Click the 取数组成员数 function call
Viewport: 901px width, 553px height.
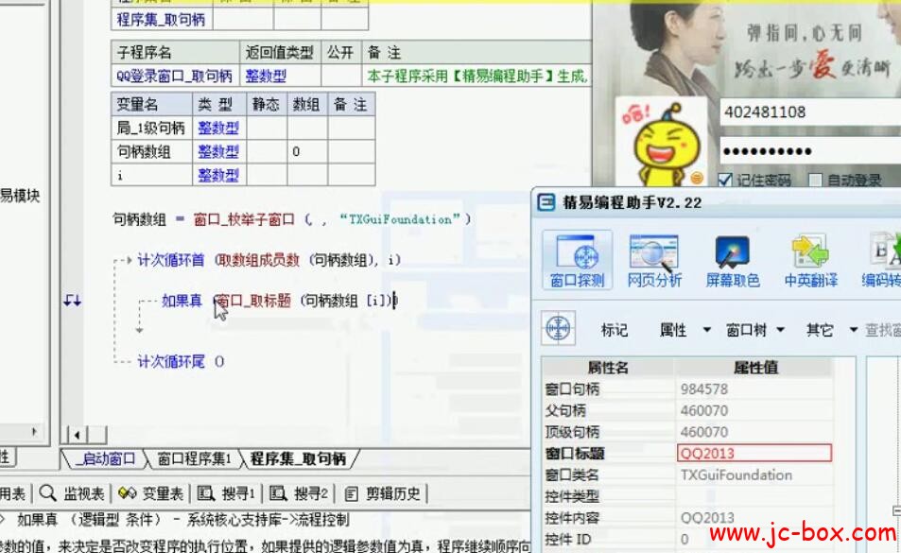[x=258, y=260]
